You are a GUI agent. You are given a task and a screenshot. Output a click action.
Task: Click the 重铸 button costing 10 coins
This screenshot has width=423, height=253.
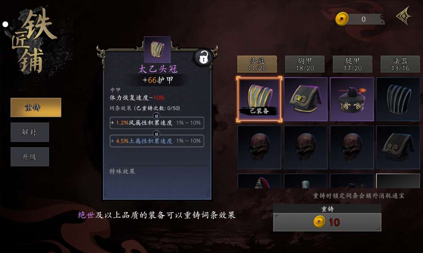(327, 222)
